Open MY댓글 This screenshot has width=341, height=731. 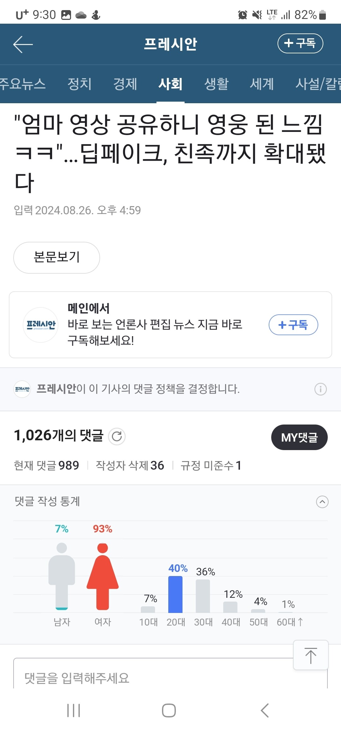pyautogui.click(x=299, y=437)
